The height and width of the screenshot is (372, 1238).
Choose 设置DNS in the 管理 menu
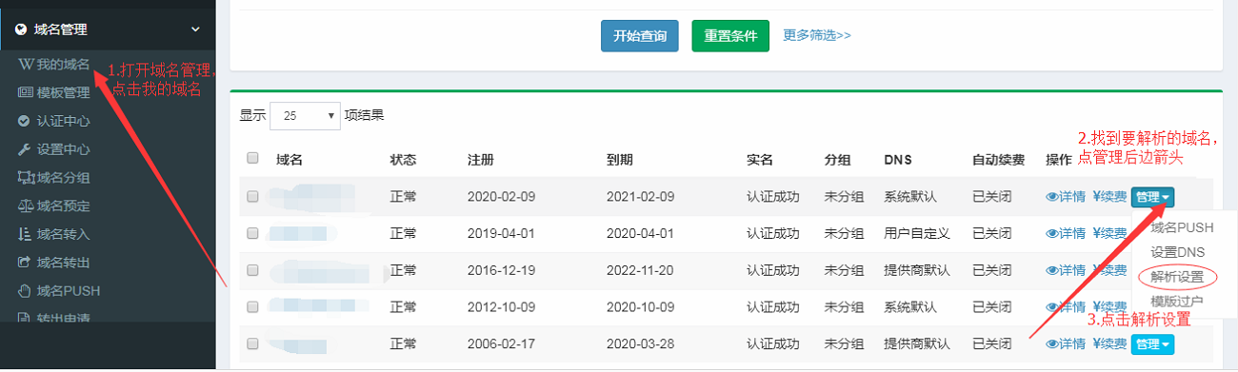1177,252
